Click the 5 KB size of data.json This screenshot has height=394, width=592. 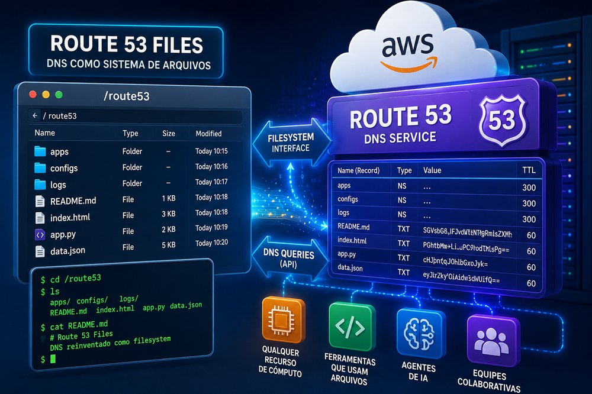[169, 245]
